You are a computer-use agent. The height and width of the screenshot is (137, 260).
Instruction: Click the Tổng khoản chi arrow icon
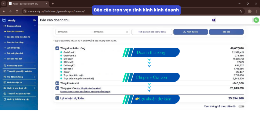pyautogui.click(x=57, y=83)
